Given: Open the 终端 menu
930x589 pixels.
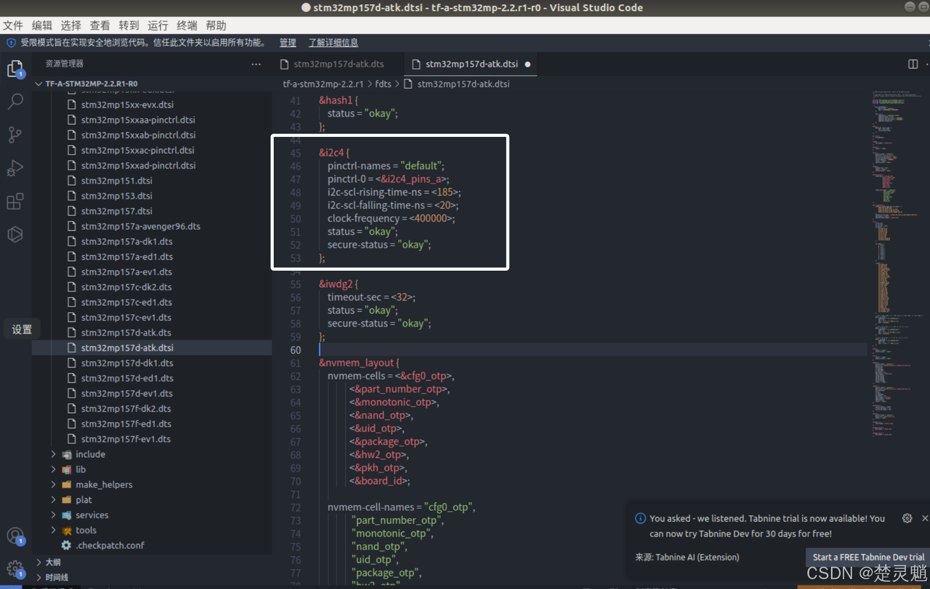Looking at the screenshot, I should pos(187,25).
